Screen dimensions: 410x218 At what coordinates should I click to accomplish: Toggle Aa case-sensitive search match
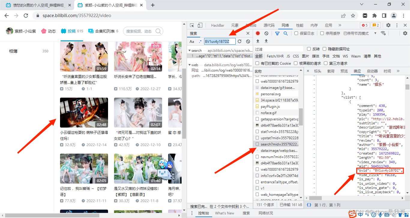(192, 41)
